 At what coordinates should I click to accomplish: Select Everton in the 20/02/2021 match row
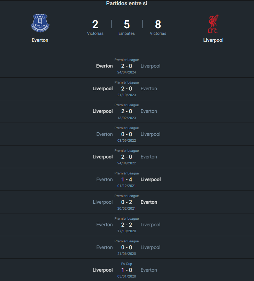[x=149, y=202]
